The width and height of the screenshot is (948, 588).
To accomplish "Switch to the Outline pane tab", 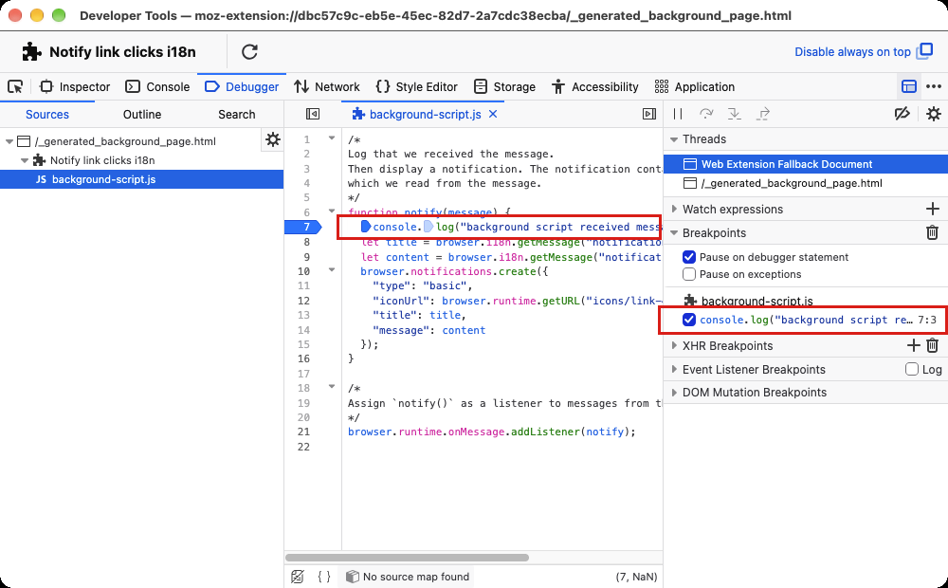I will pos(142,115).
